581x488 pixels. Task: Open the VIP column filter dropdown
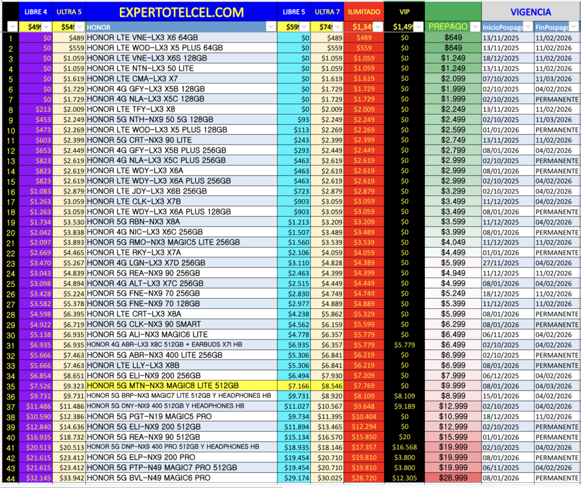(x=418, y=27)
